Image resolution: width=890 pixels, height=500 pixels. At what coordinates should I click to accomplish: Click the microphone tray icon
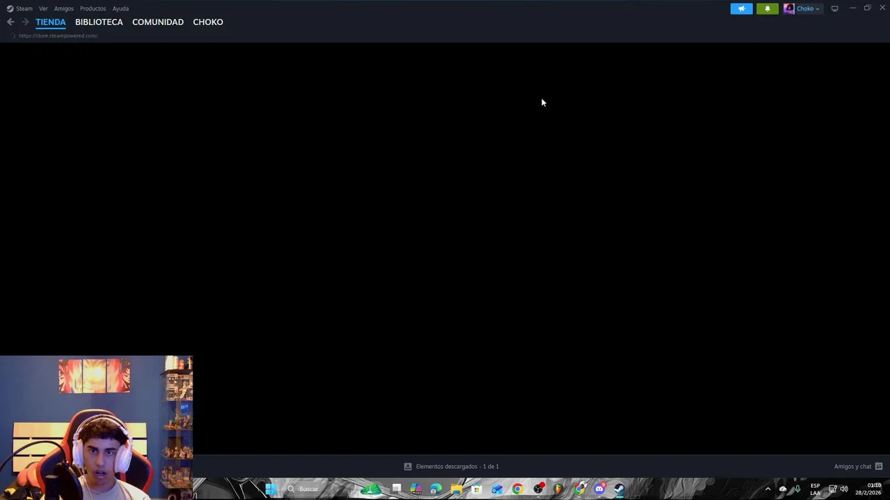click(798, 489)
